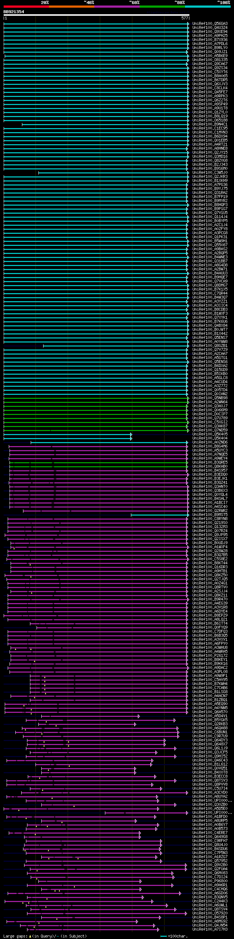Click hit label UniRef100_Q2RWR2
The image size is (234, 939).
(210, 510)
